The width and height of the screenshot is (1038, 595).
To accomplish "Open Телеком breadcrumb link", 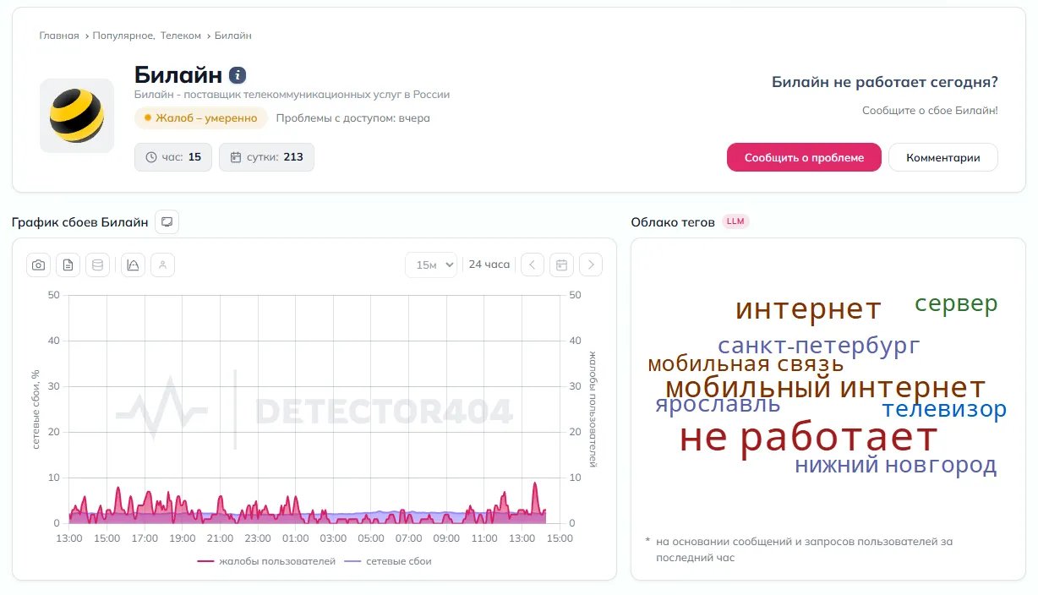I will [181, 35].
